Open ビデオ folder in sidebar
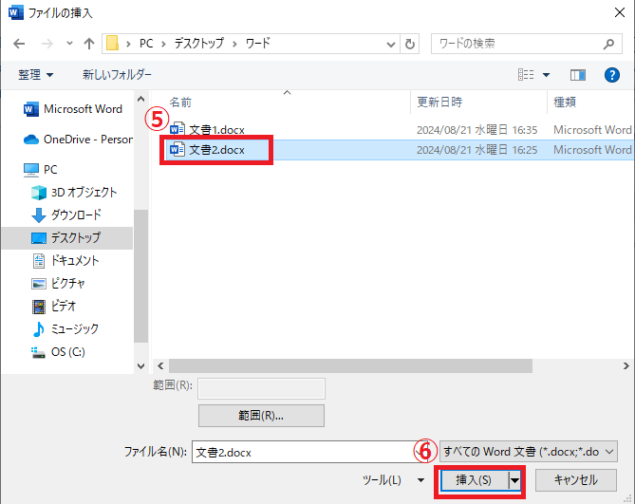Viewport: 635px width, 504px height. [54, 306]
